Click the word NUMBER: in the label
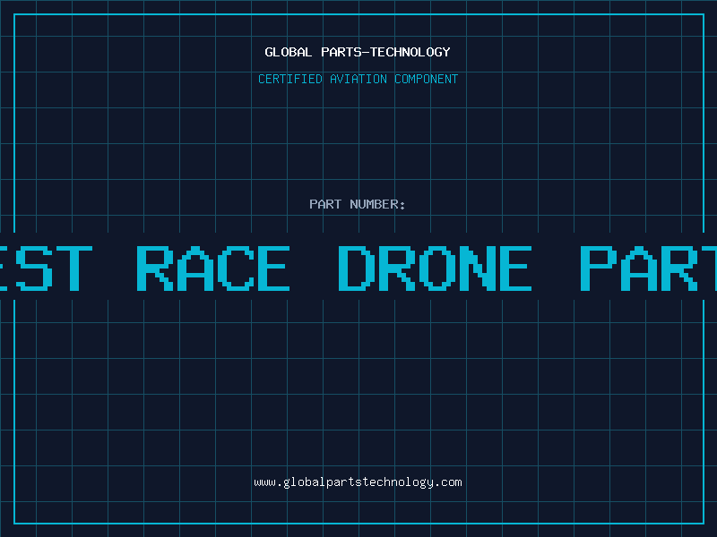The width and height of the screenshot is (717, 537). (x=378, y=204)
